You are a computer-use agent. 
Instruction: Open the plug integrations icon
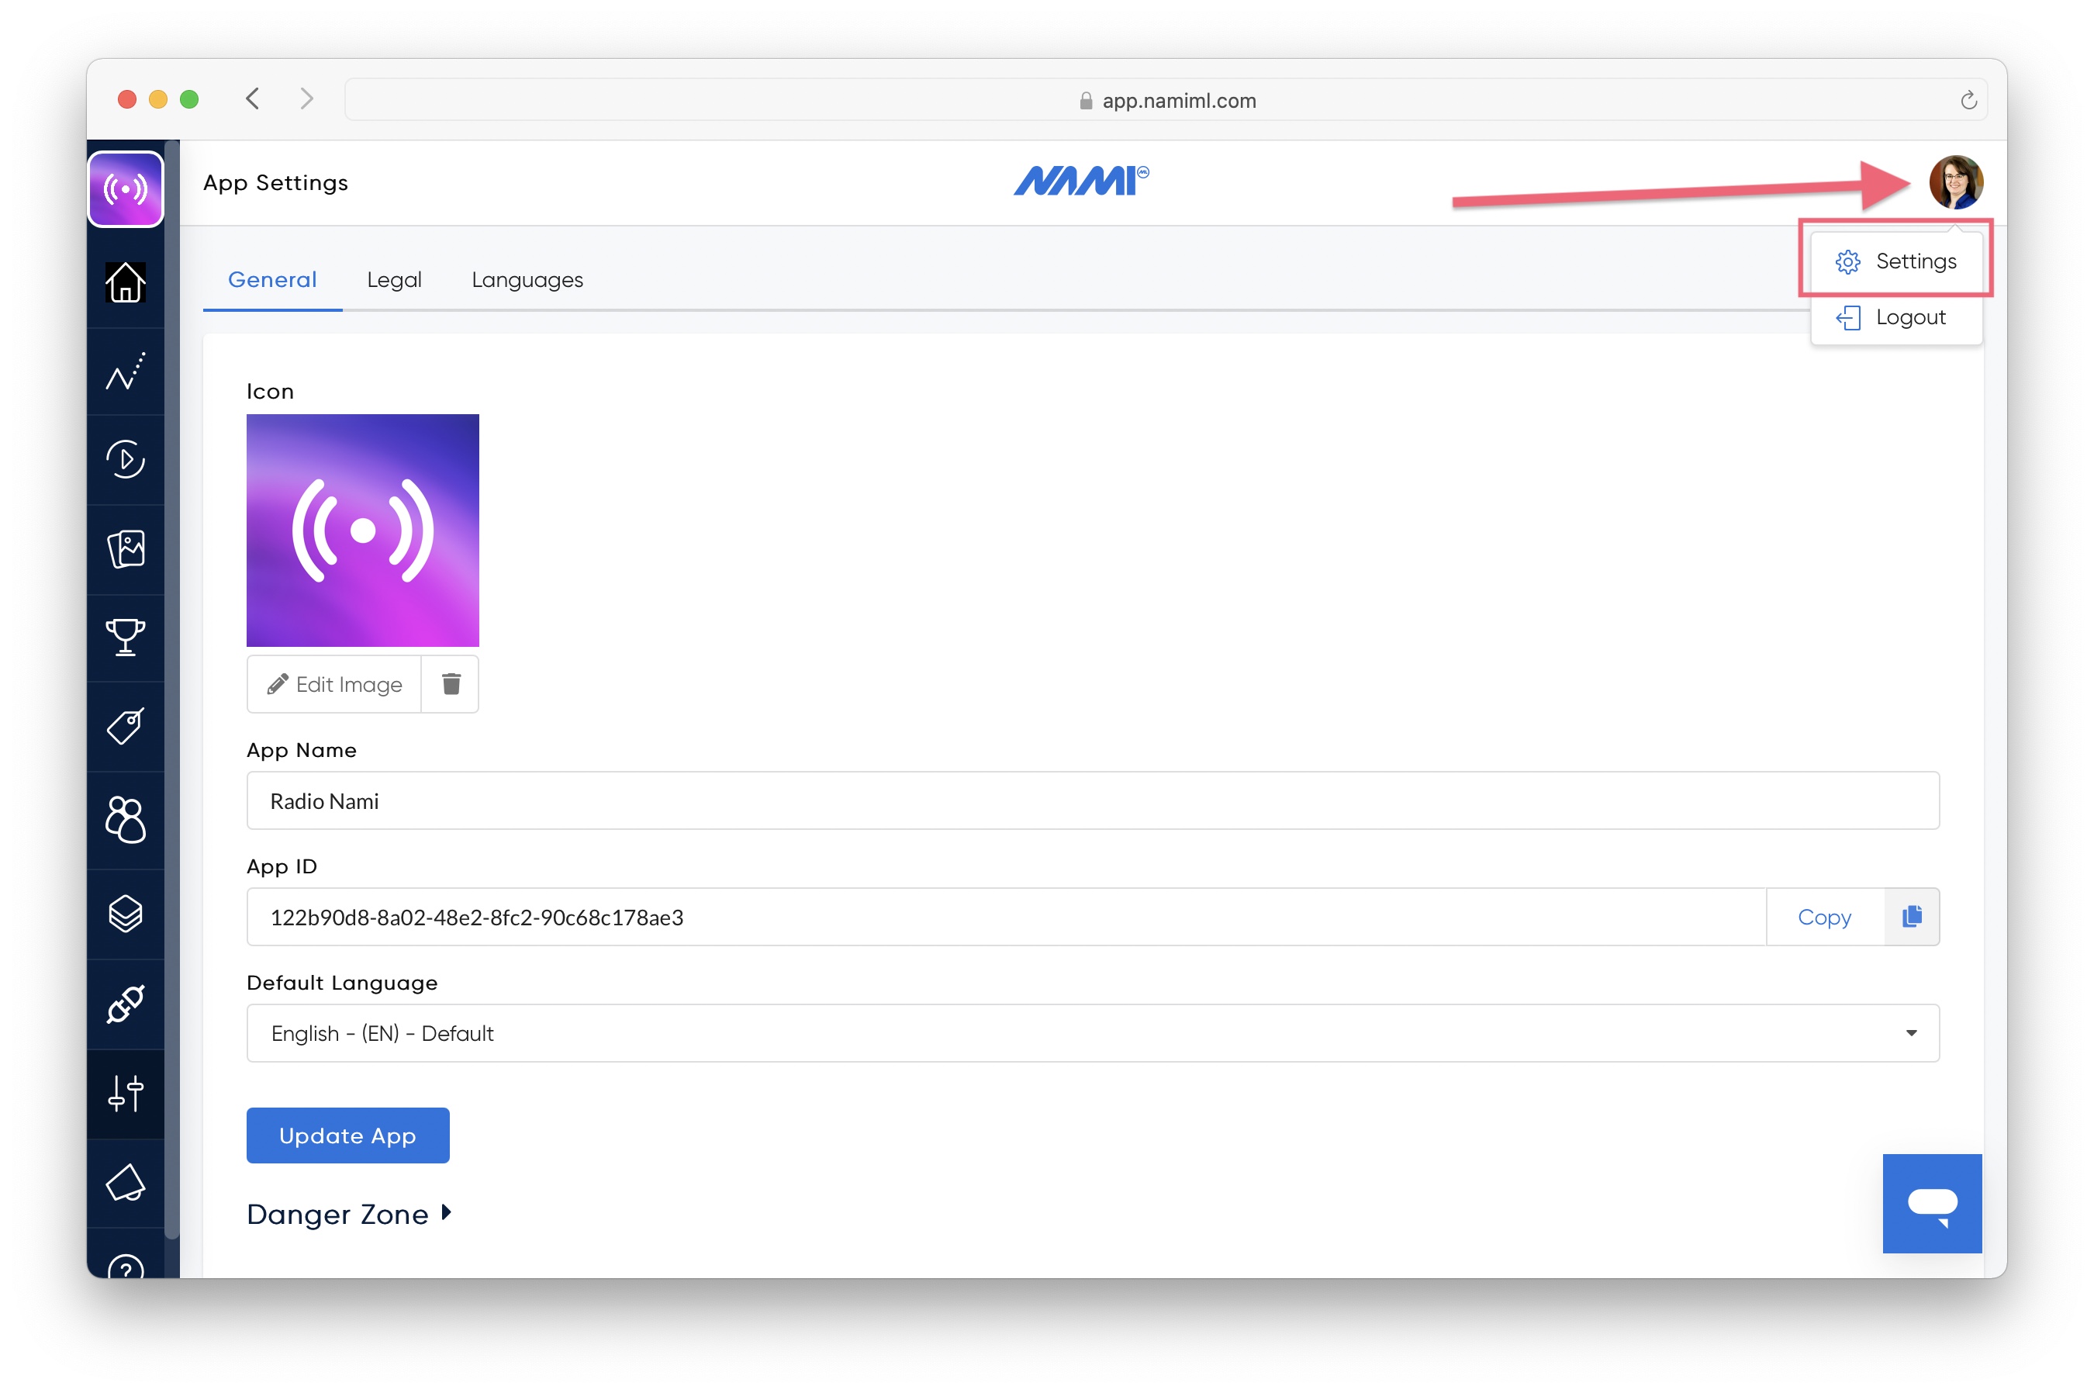(126, 1004)
